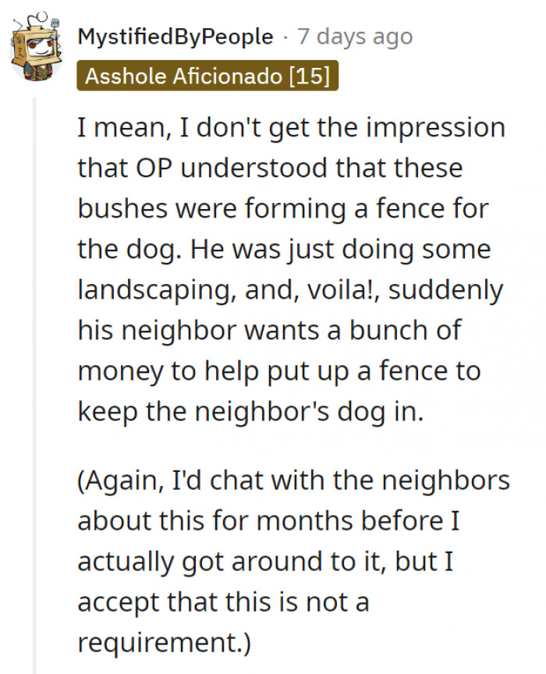Click the word "actually" in second paragraph

[126, 562]
